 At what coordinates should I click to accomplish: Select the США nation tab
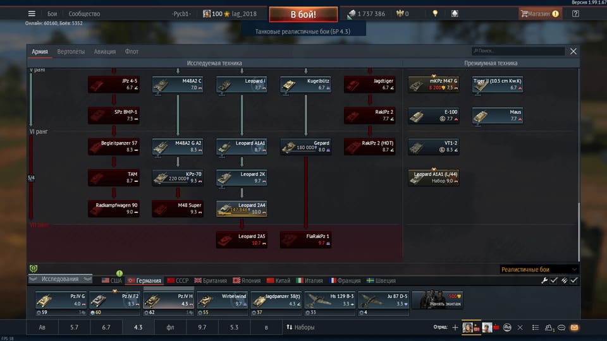112,280
